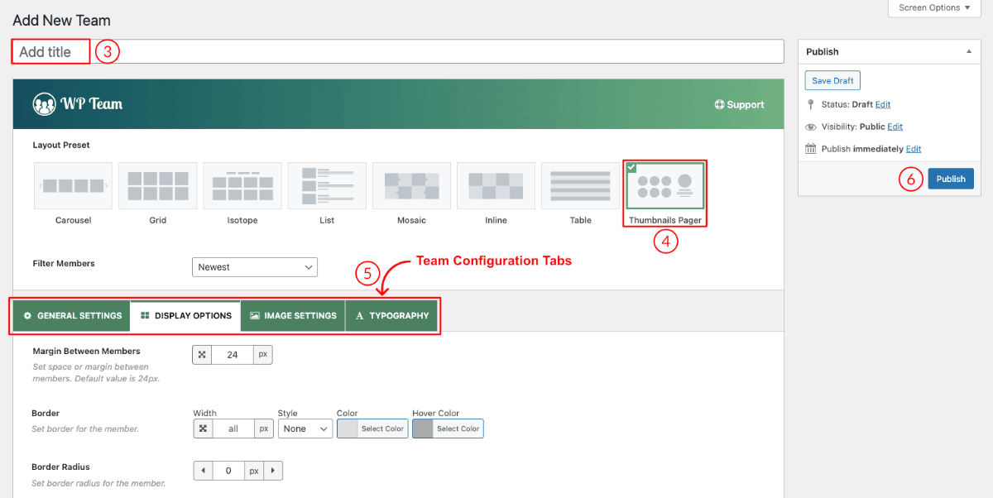993x498 pixels.
Task: Click the calendar icon next to Publish immediately
Action: (x=809, y=148)
